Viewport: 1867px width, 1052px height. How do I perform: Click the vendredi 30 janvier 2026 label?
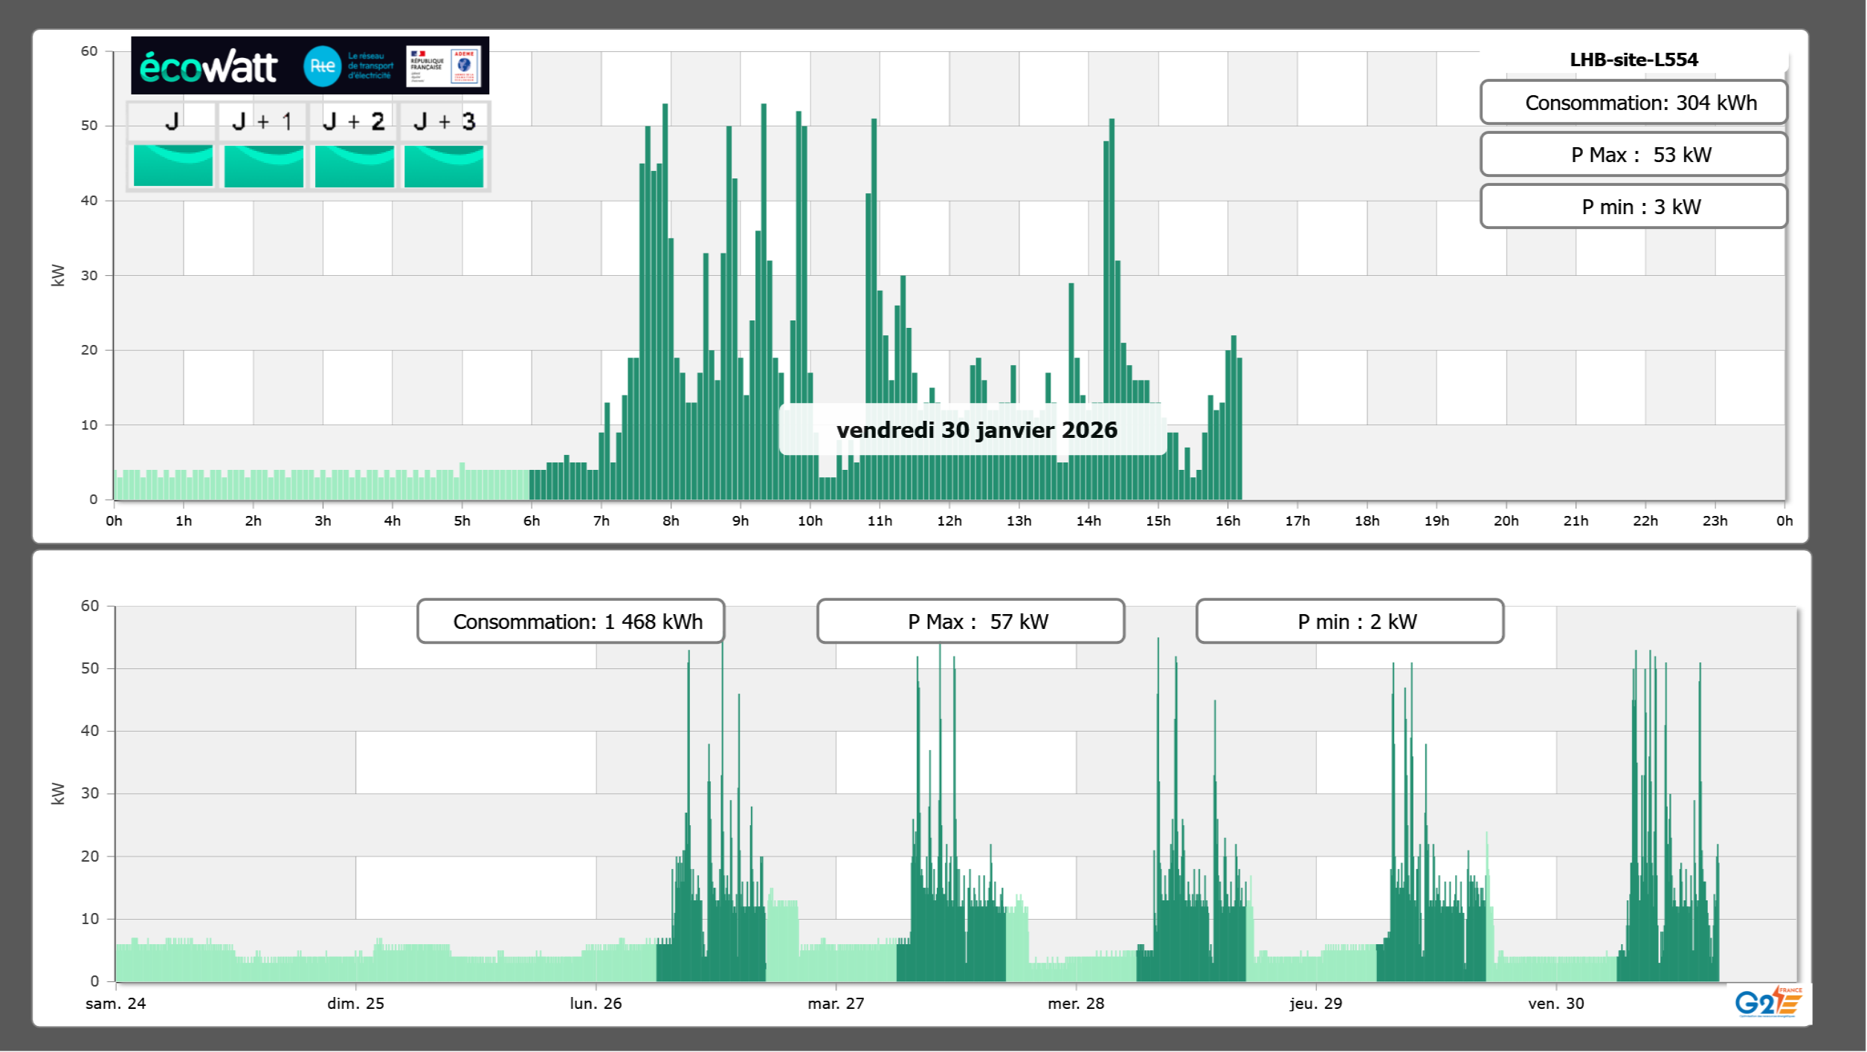click(976, 430)
